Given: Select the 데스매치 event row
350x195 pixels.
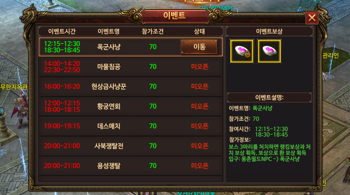Looking at the screenshot, I should click(131, 126).
